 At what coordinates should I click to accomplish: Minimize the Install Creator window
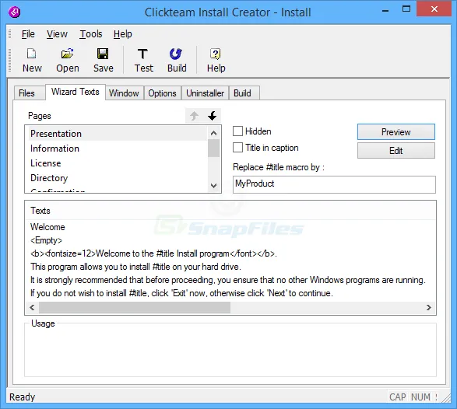click(385, 10)
